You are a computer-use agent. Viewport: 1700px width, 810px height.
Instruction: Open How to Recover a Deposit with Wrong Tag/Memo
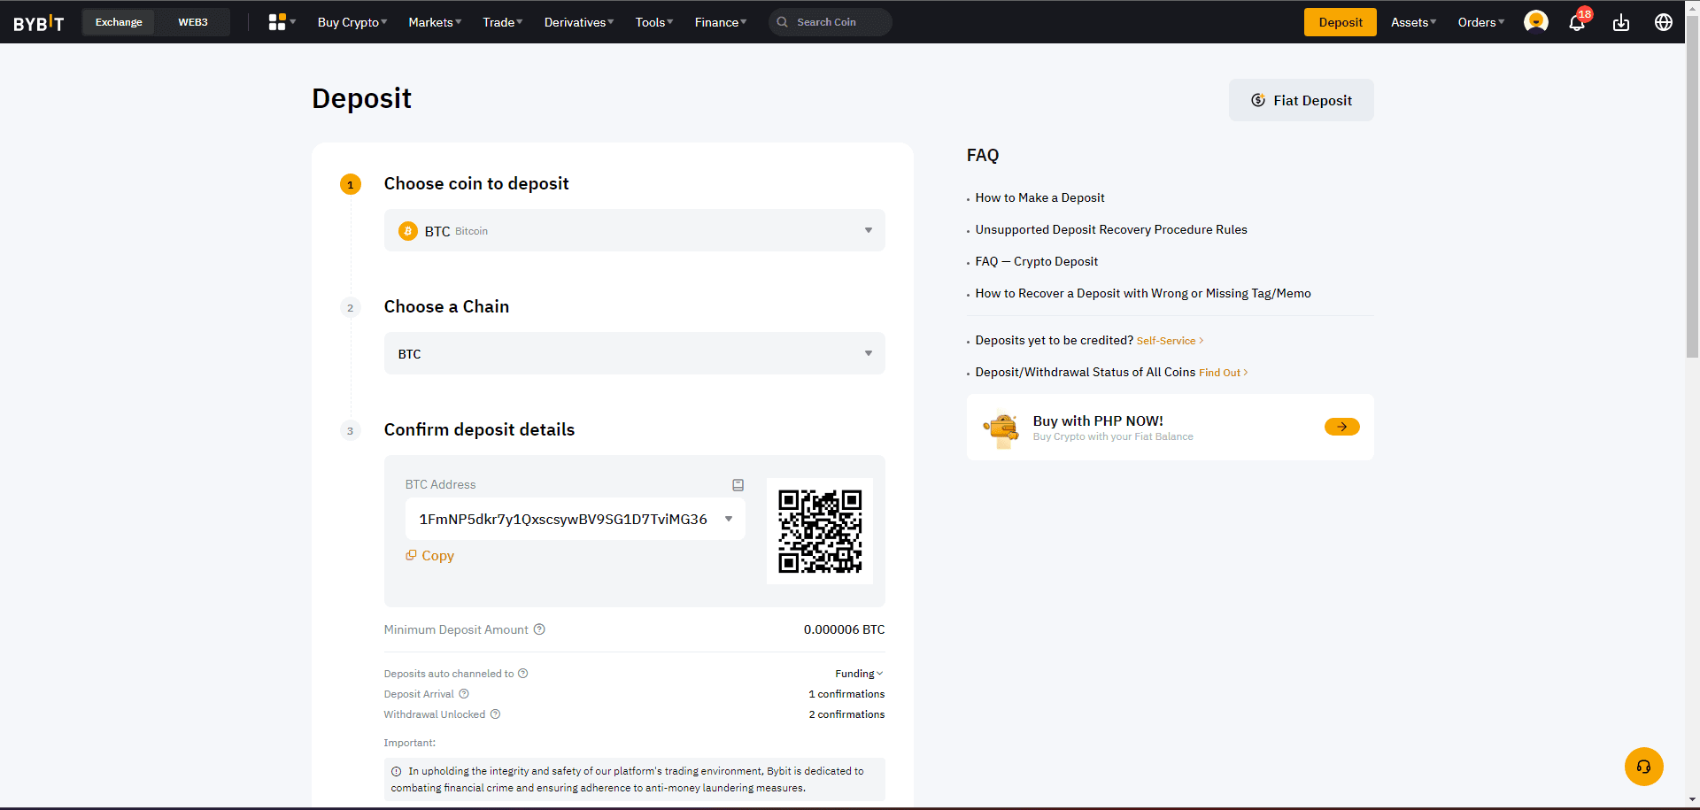pos(1143,293)
